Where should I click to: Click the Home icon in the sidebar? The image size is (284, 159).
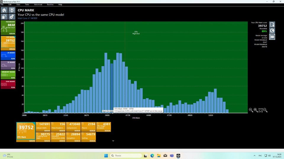point(4,10)
